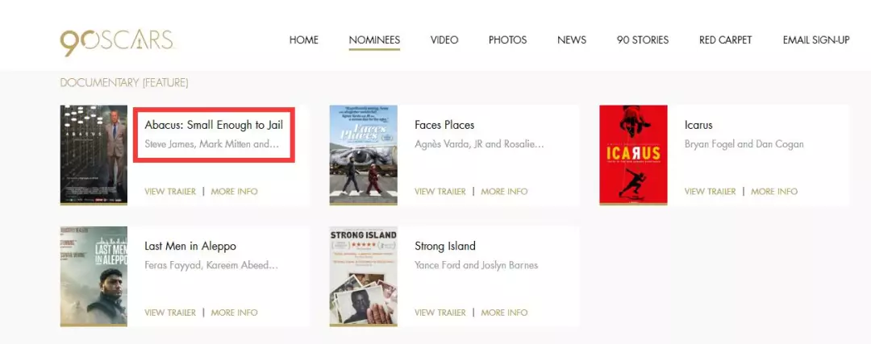The width and height of the screenshot is (871, 344).
Task: Open the PHOTOS page
Action: click(x=508, y=40)
